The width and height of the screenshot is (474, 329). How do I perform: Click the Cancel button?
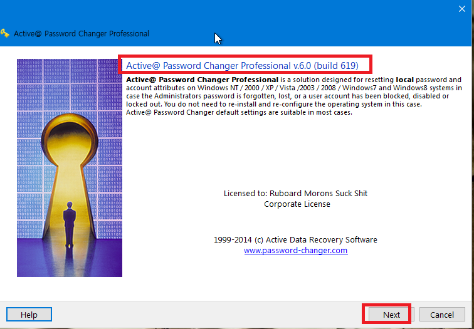[x=442, y=315]
